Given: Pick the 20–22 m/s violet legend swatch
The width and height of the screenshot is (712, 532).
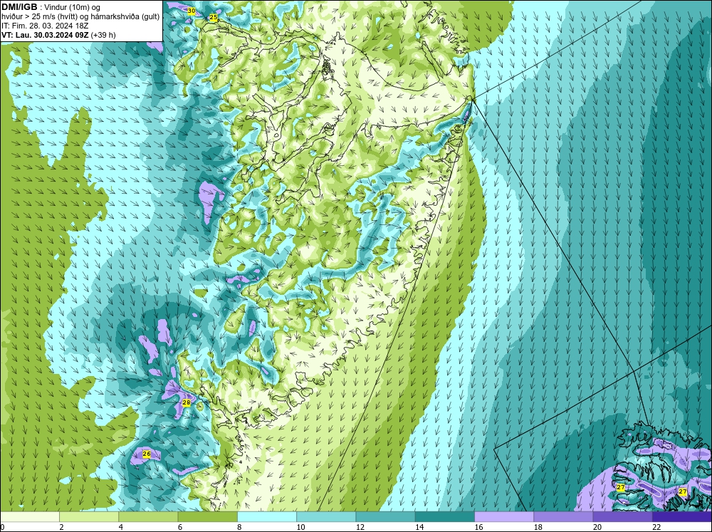Looking at the screenshot, I should [622, 516].
